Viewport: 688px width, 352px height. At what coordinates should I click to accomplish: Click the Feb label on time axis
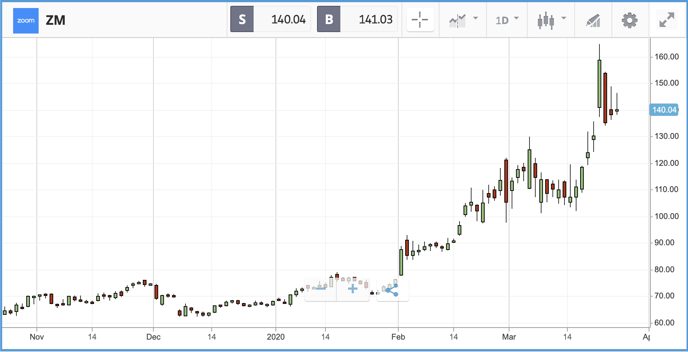coord(398,337)
